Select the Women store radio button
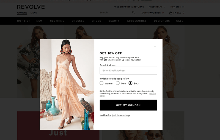220x140 pixels. 101,83
